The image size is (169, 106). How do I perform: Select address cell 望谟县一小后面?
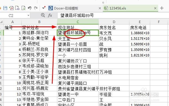pos(78,44)
